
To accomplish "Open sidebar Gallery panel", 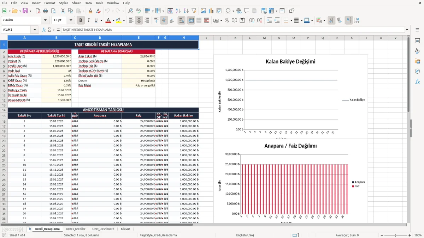I will (x=417, y=61).
